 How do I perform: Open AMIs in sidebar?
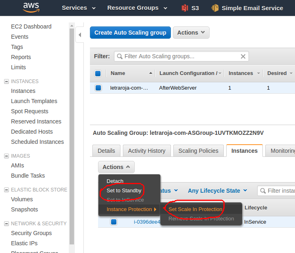[17, 165]
